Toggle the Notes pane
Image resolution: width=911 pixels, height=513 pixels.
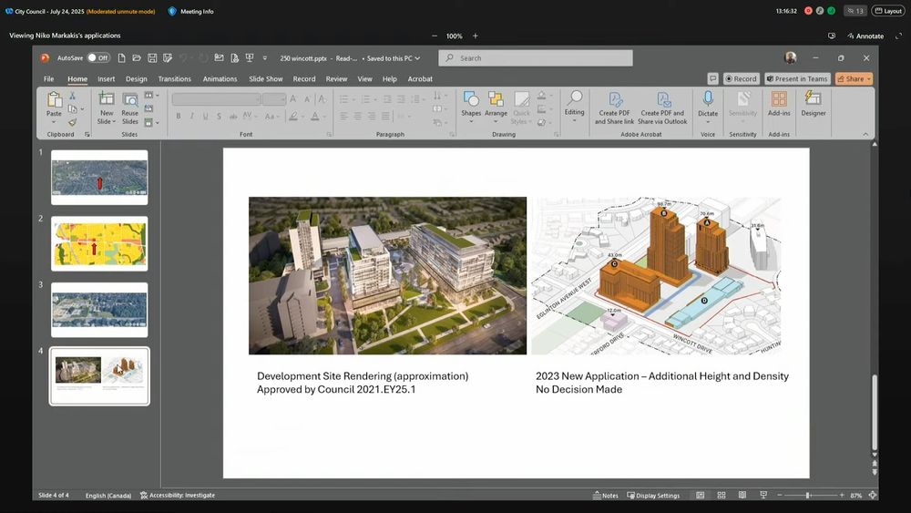(606, 496)
